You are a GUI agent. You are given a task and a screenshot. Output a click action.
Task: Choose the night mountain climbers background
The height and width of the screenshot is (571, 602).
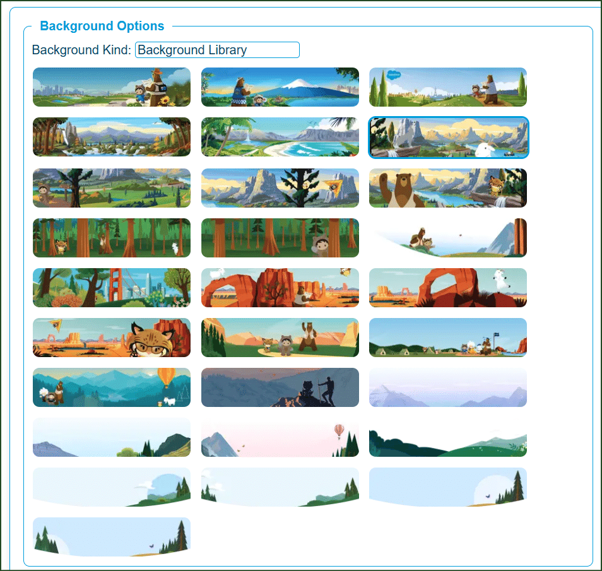click(280, 387)
